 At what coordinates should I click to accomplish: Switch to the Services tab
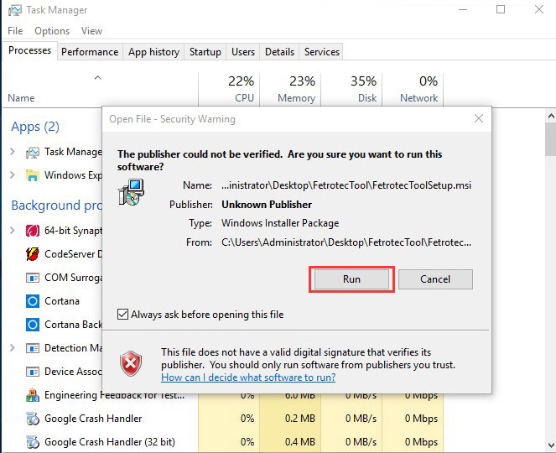click(x=322, y=52)
